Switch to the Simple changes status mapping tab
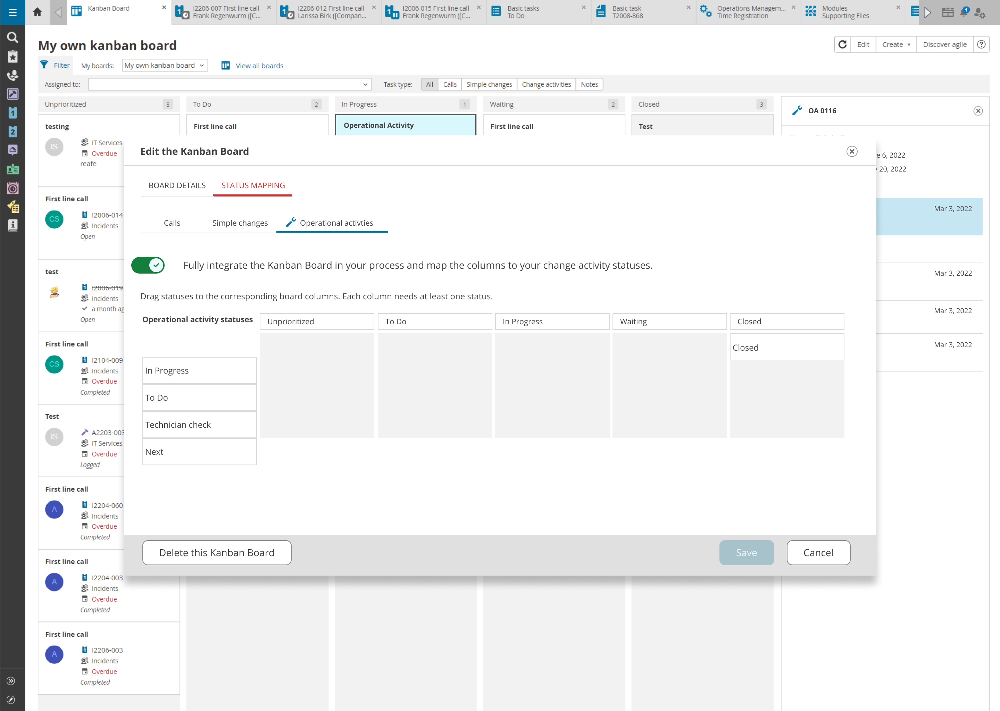The height and width of the screenshot is (711, 1000). [240, 223]
